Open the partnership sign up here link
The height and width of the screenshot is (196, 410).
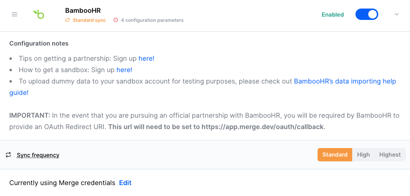146,58
